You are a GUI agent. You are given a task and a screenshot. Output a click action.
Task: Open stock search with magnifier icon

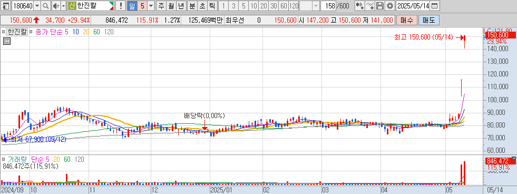tap(46, 6)
